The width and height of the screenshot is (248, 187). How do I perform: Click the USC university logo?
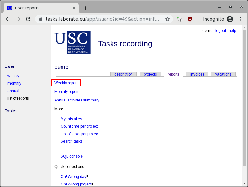[72, 42]
